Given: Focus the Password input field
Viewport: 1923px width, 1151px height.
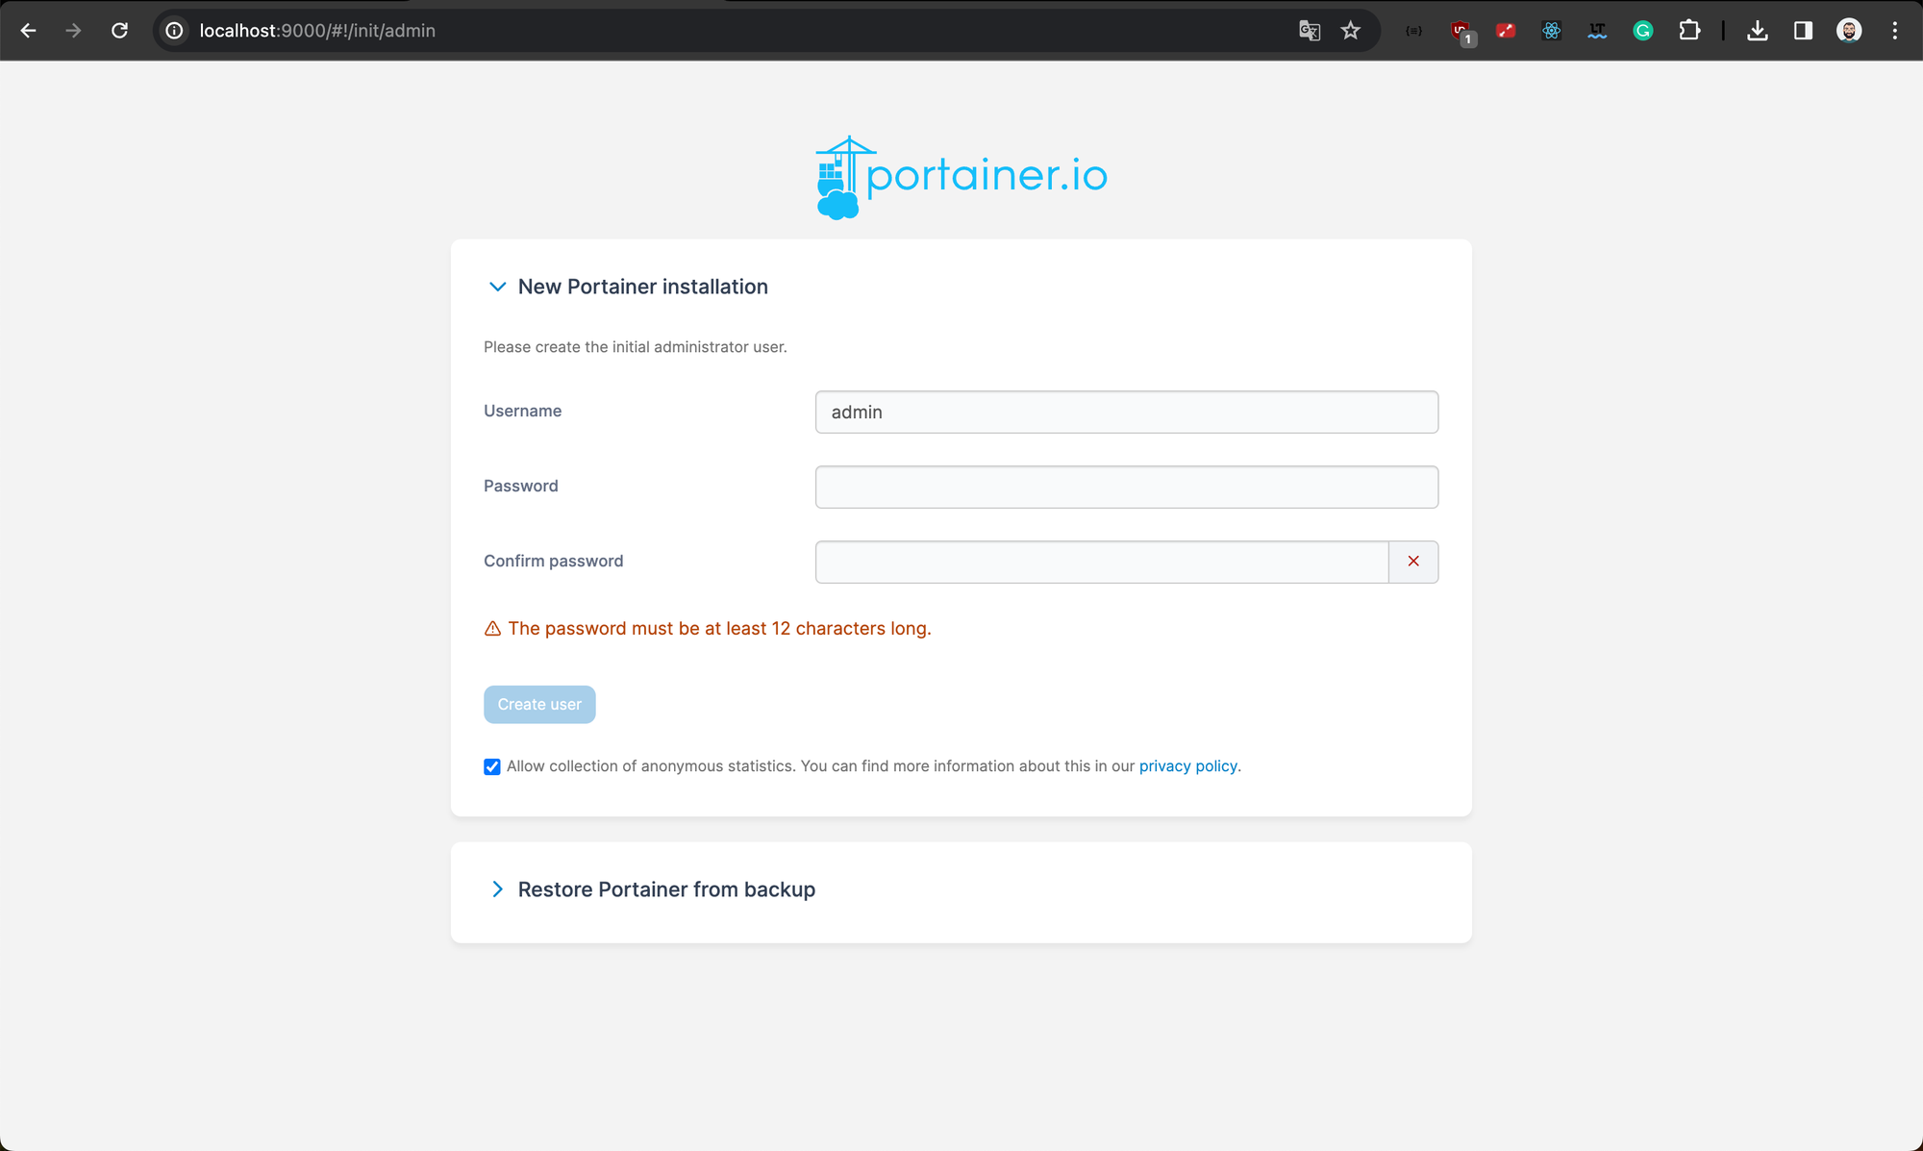Looking at the screenshot, I should pos(1126,488).
